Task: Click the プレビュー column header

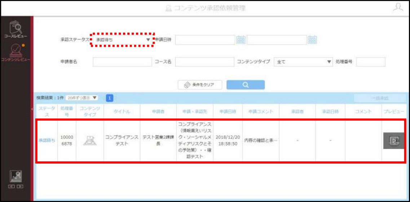Action: 394,111
